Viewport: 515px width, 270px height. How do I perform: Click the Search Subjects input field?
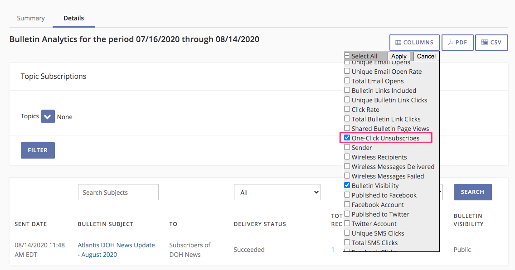tap(118, 192)
